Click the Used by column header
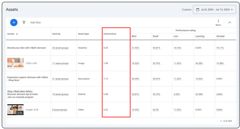 click(x=56, y=34)
